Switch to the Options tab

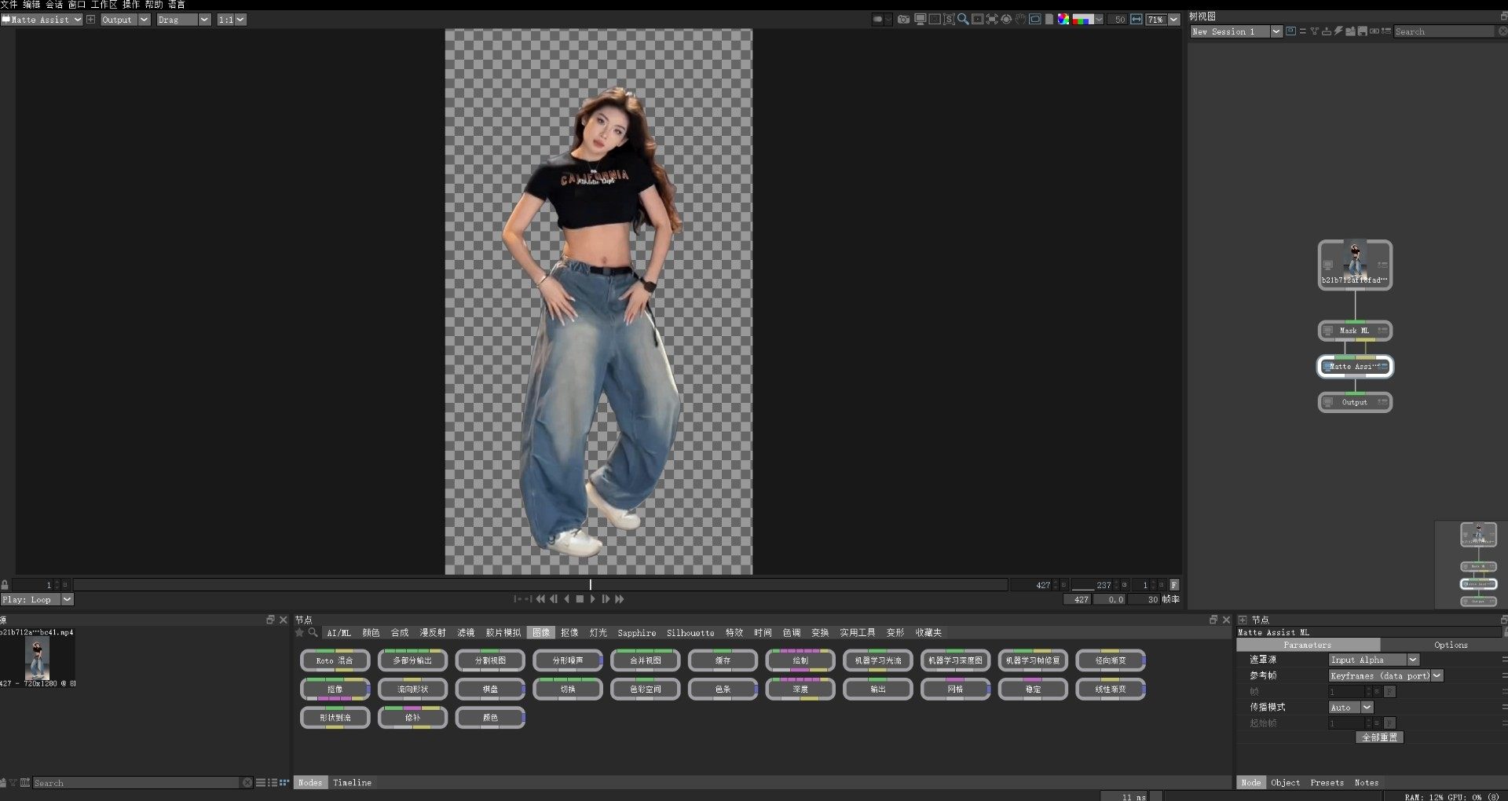point(1450,646)
